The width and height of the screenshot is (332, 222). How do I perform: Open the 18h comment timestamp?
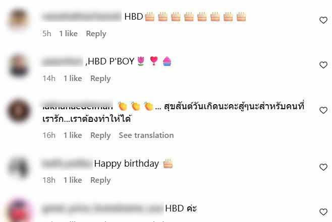49,180
